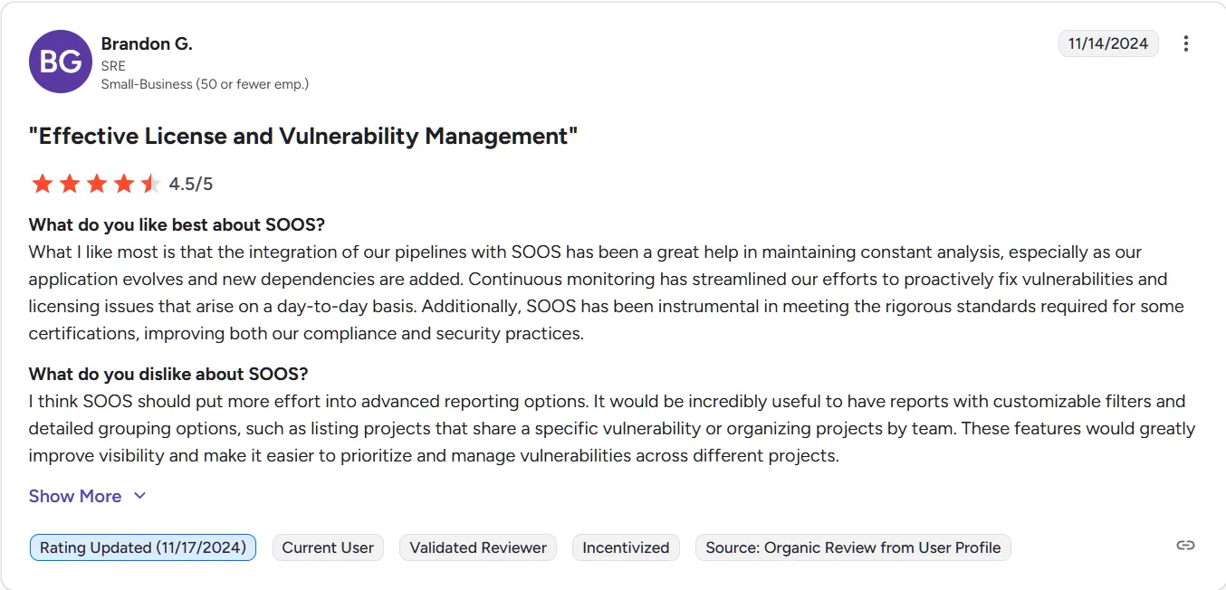Image resolution: width=1226 pixels, height=590 pixels.
Task: Click the 4.5/5 rating score
Action: click(x=188, y=183)
